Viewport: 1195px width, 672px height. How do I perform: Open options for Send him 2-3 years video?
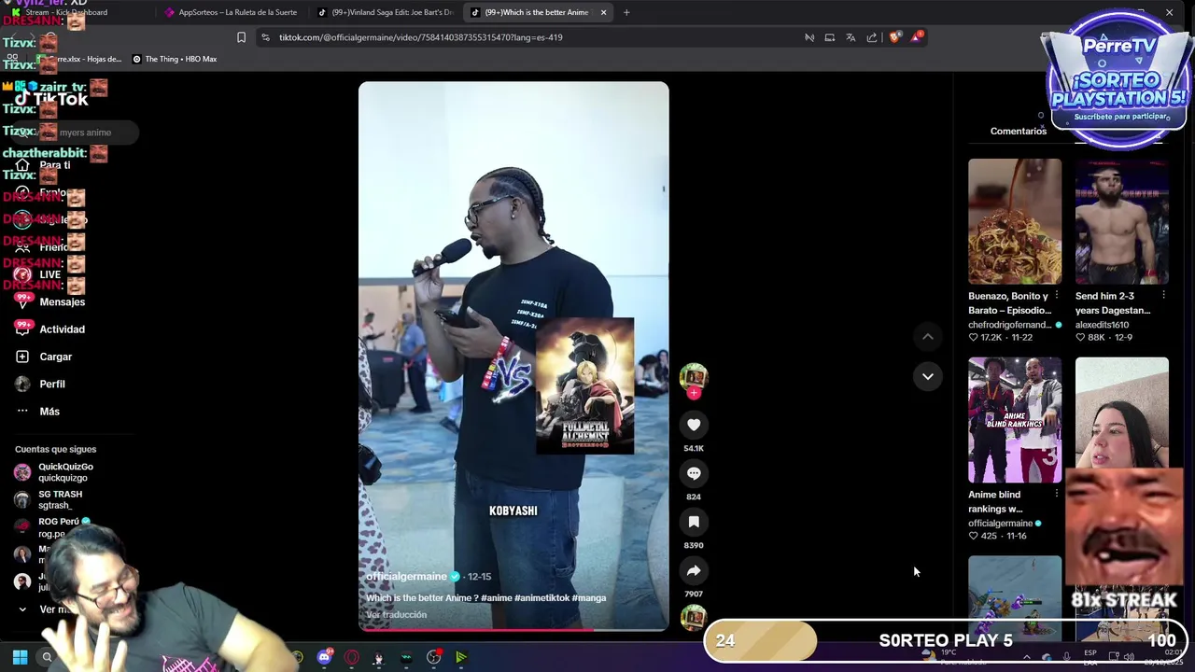pos(1163,296)
